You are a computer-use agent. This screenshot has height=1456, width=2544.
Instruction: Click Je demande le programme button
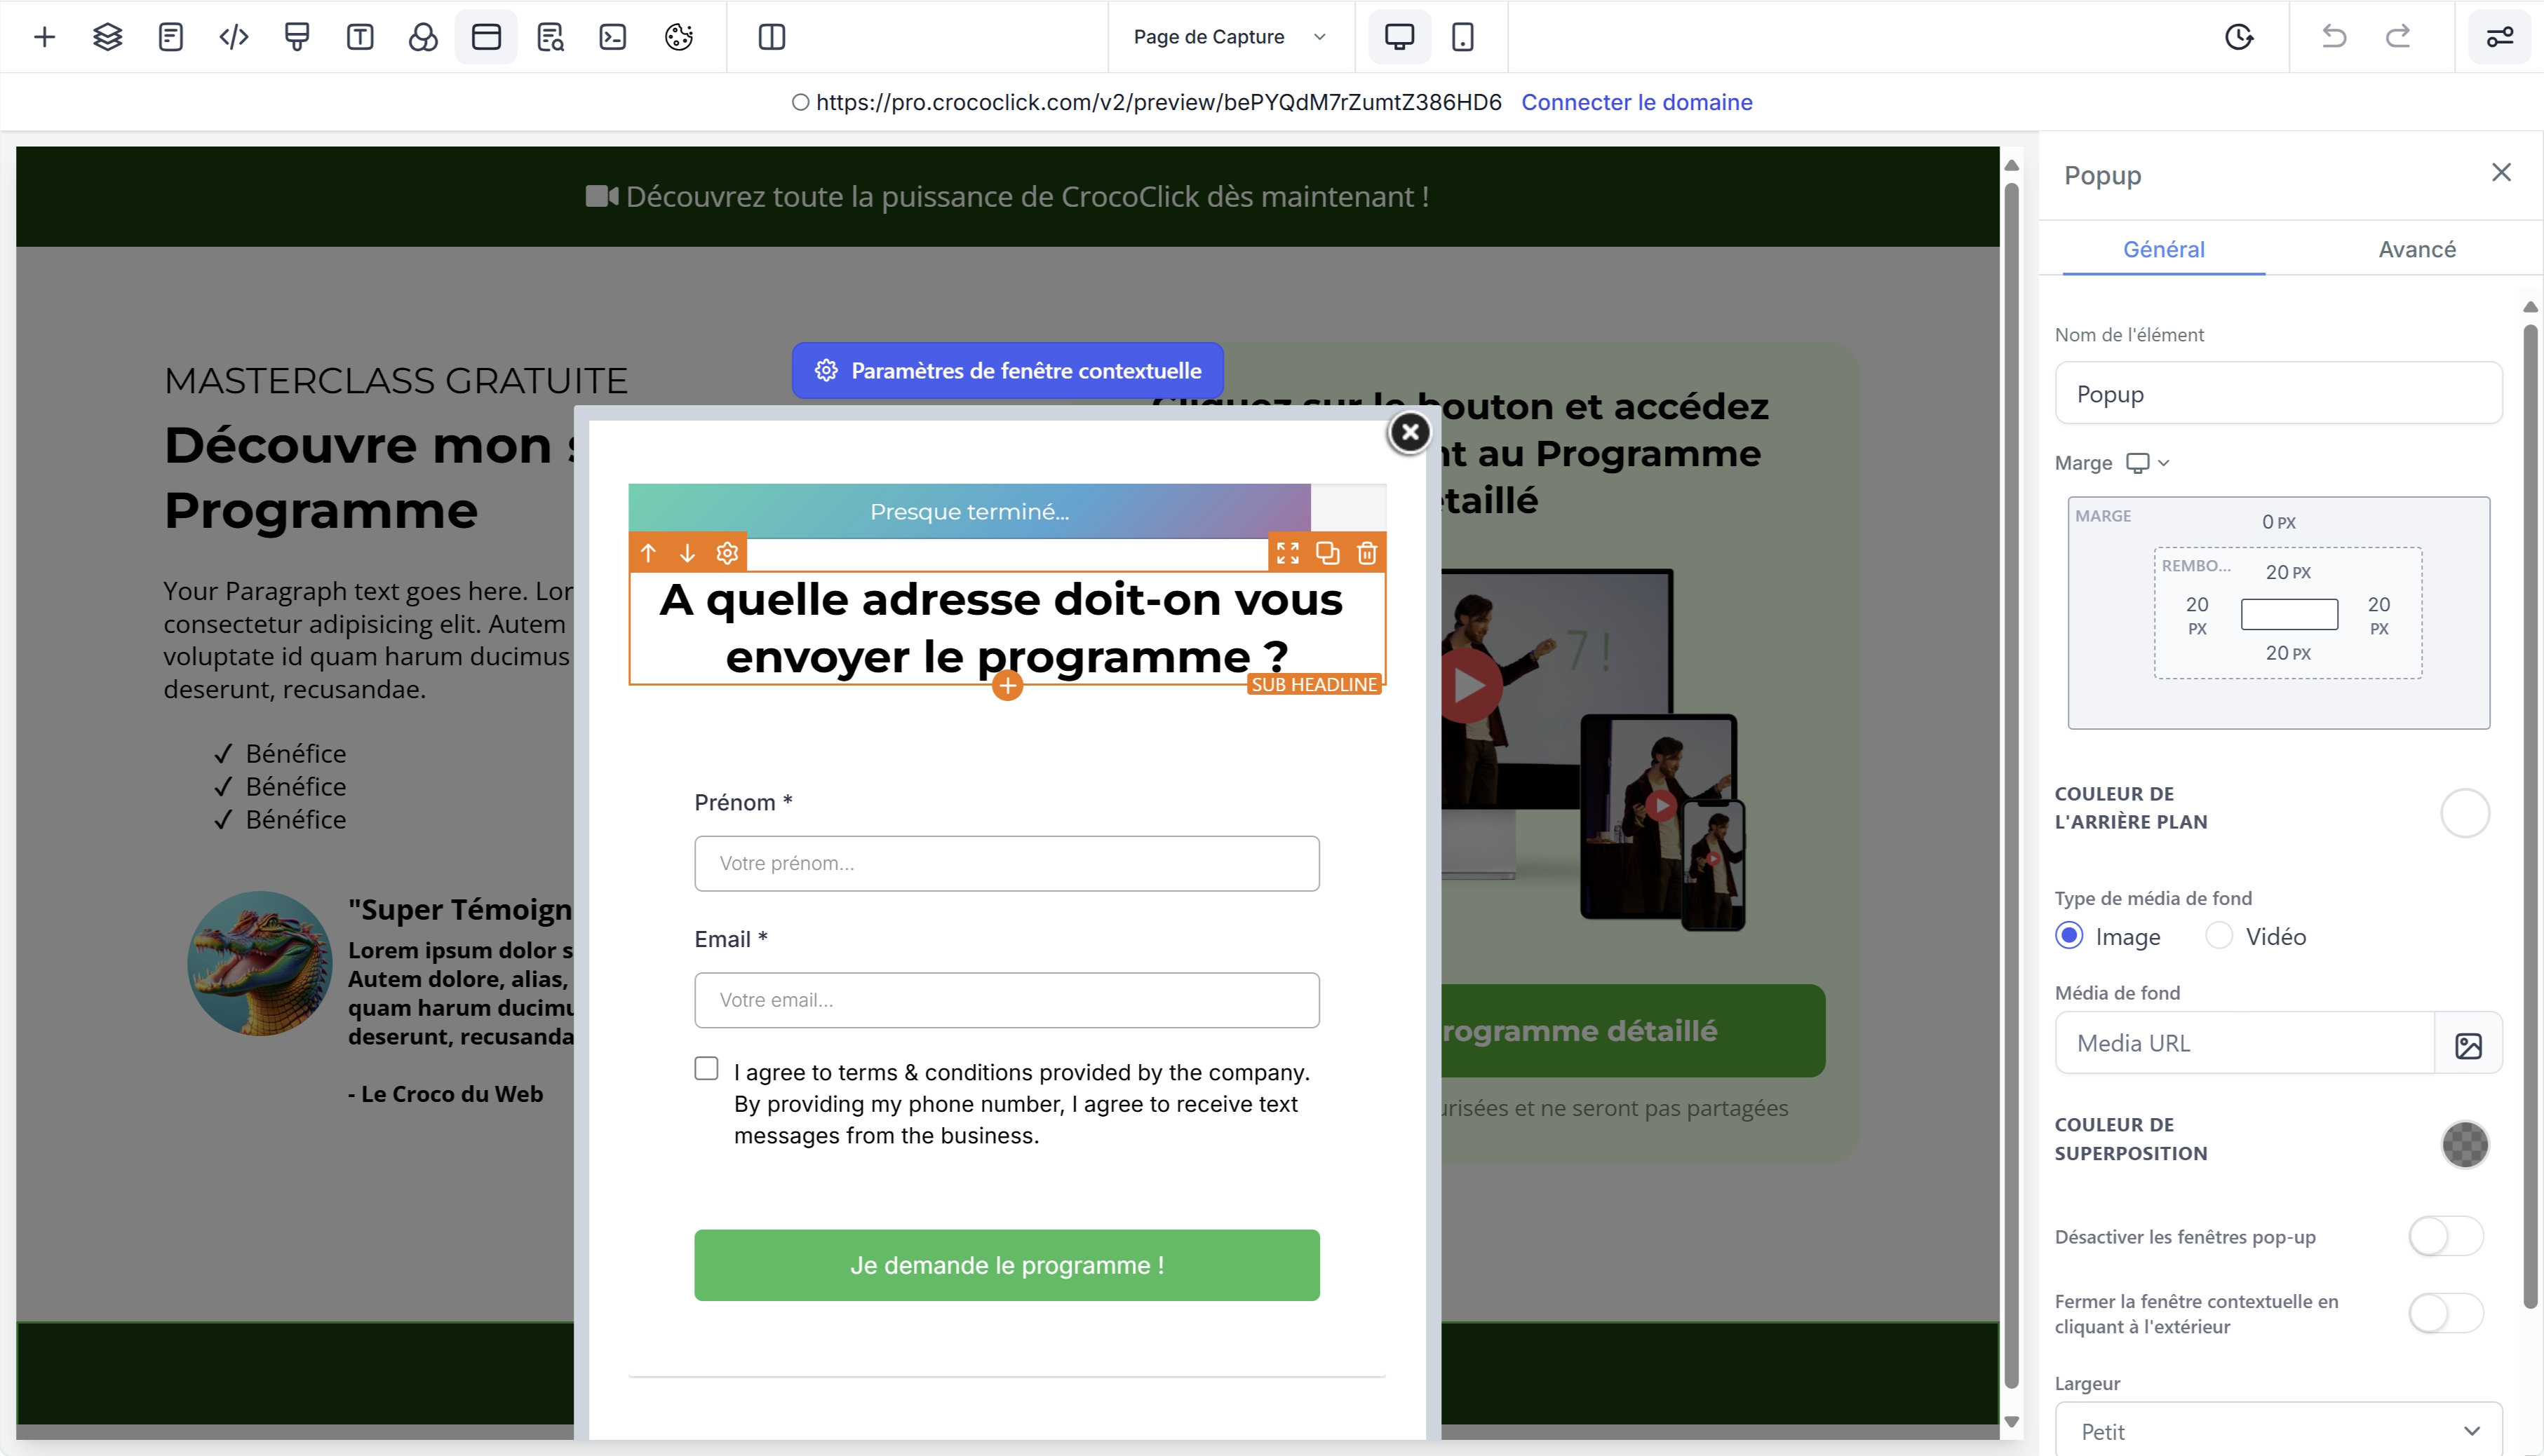pos(1007,1265)
